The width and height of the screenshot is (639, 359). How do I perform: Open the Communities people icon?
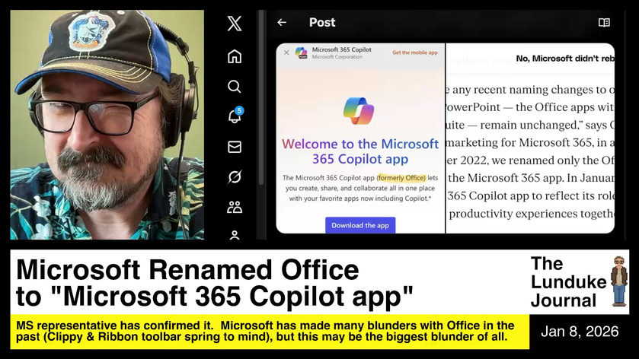(x=235, y=207)
